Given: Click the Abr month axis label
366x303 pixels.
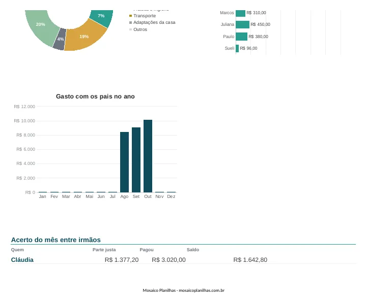Looking at the screenshot, I should point(77,196).
